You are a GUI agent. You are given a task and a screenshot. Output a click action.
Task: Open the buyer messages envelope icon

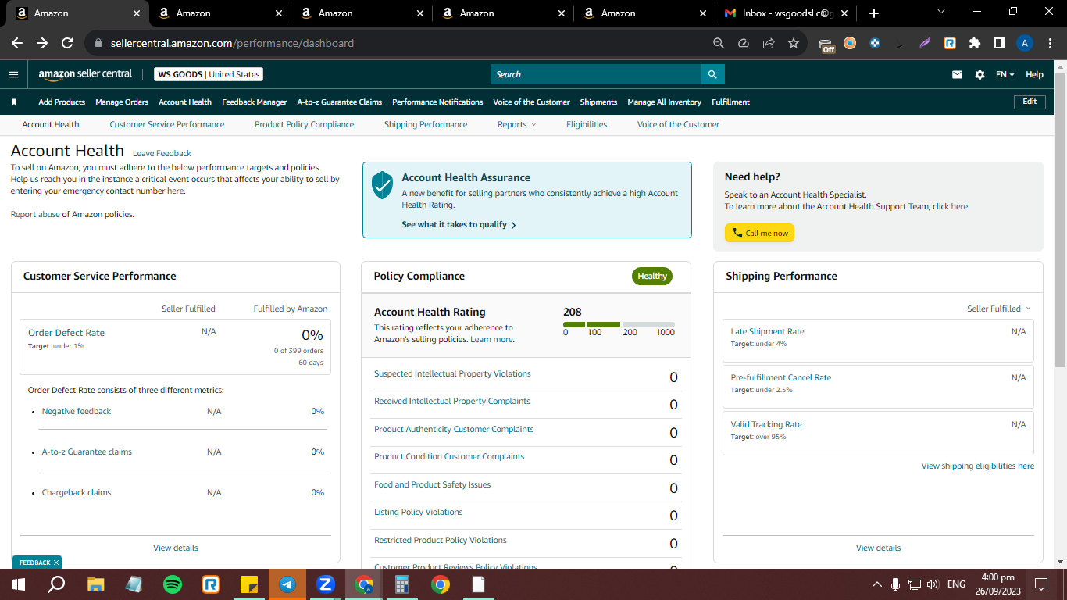[x=957, y=74]
